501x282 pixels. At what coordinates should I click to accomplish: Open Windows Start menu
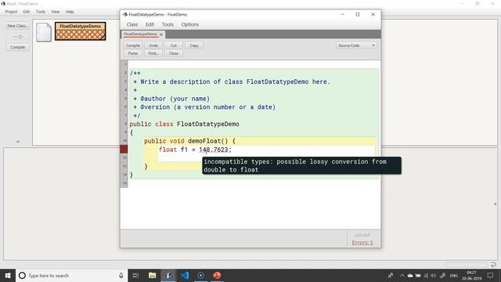pyautogui.click(x=8, y=275)
